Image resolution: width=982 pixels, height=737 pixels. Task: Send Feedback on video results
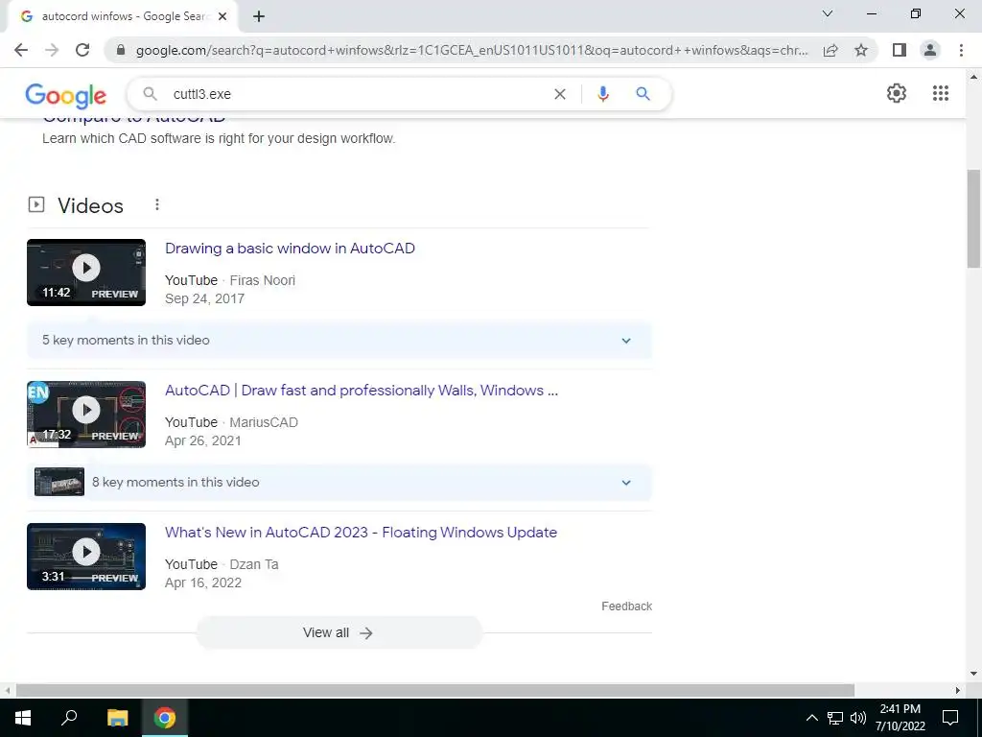[627, 606]
